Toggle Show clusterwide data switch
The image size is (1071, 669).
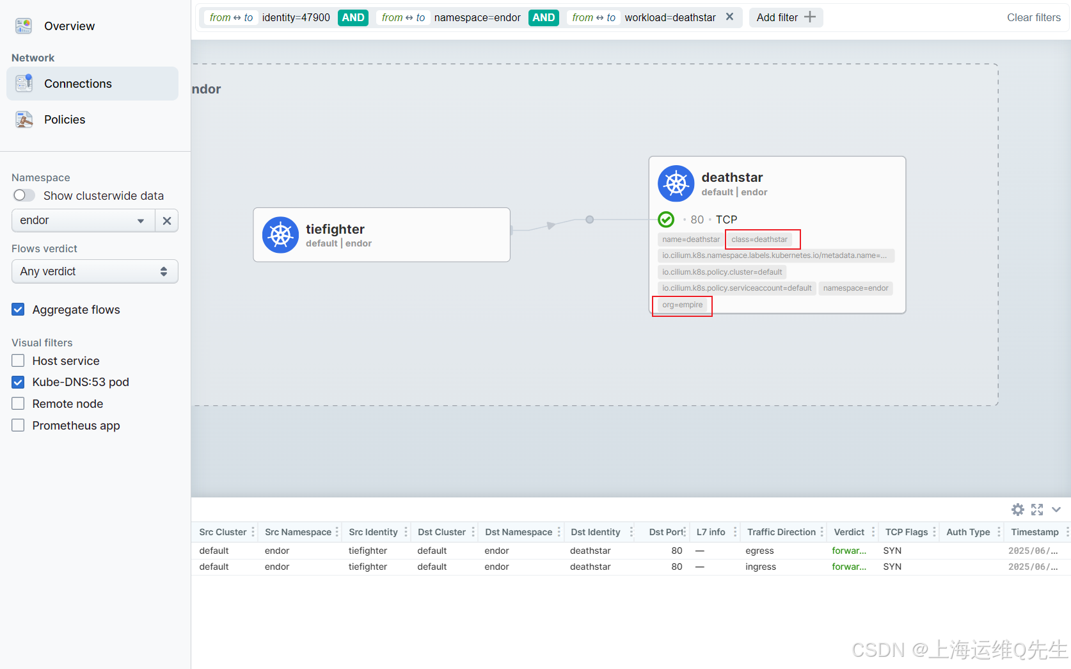(24, 195)
